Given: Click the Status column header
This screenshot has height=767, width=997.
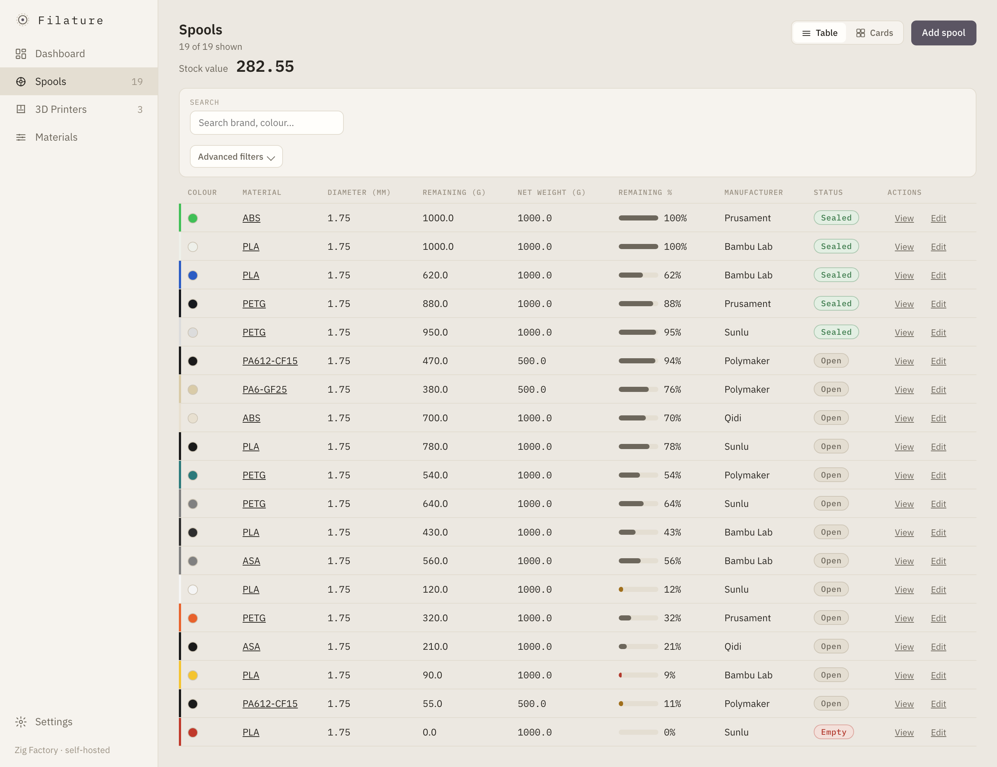Looking at the screenshot, I should [x=828, y=192].
